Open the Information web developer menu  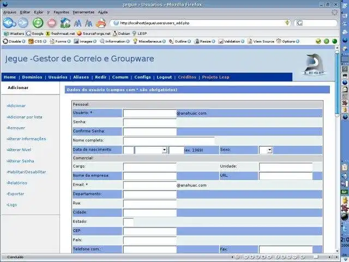[115, 41]
